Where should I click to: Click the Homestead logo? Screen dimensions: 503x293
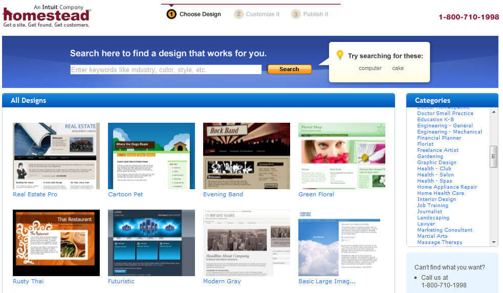pos(47,16)
